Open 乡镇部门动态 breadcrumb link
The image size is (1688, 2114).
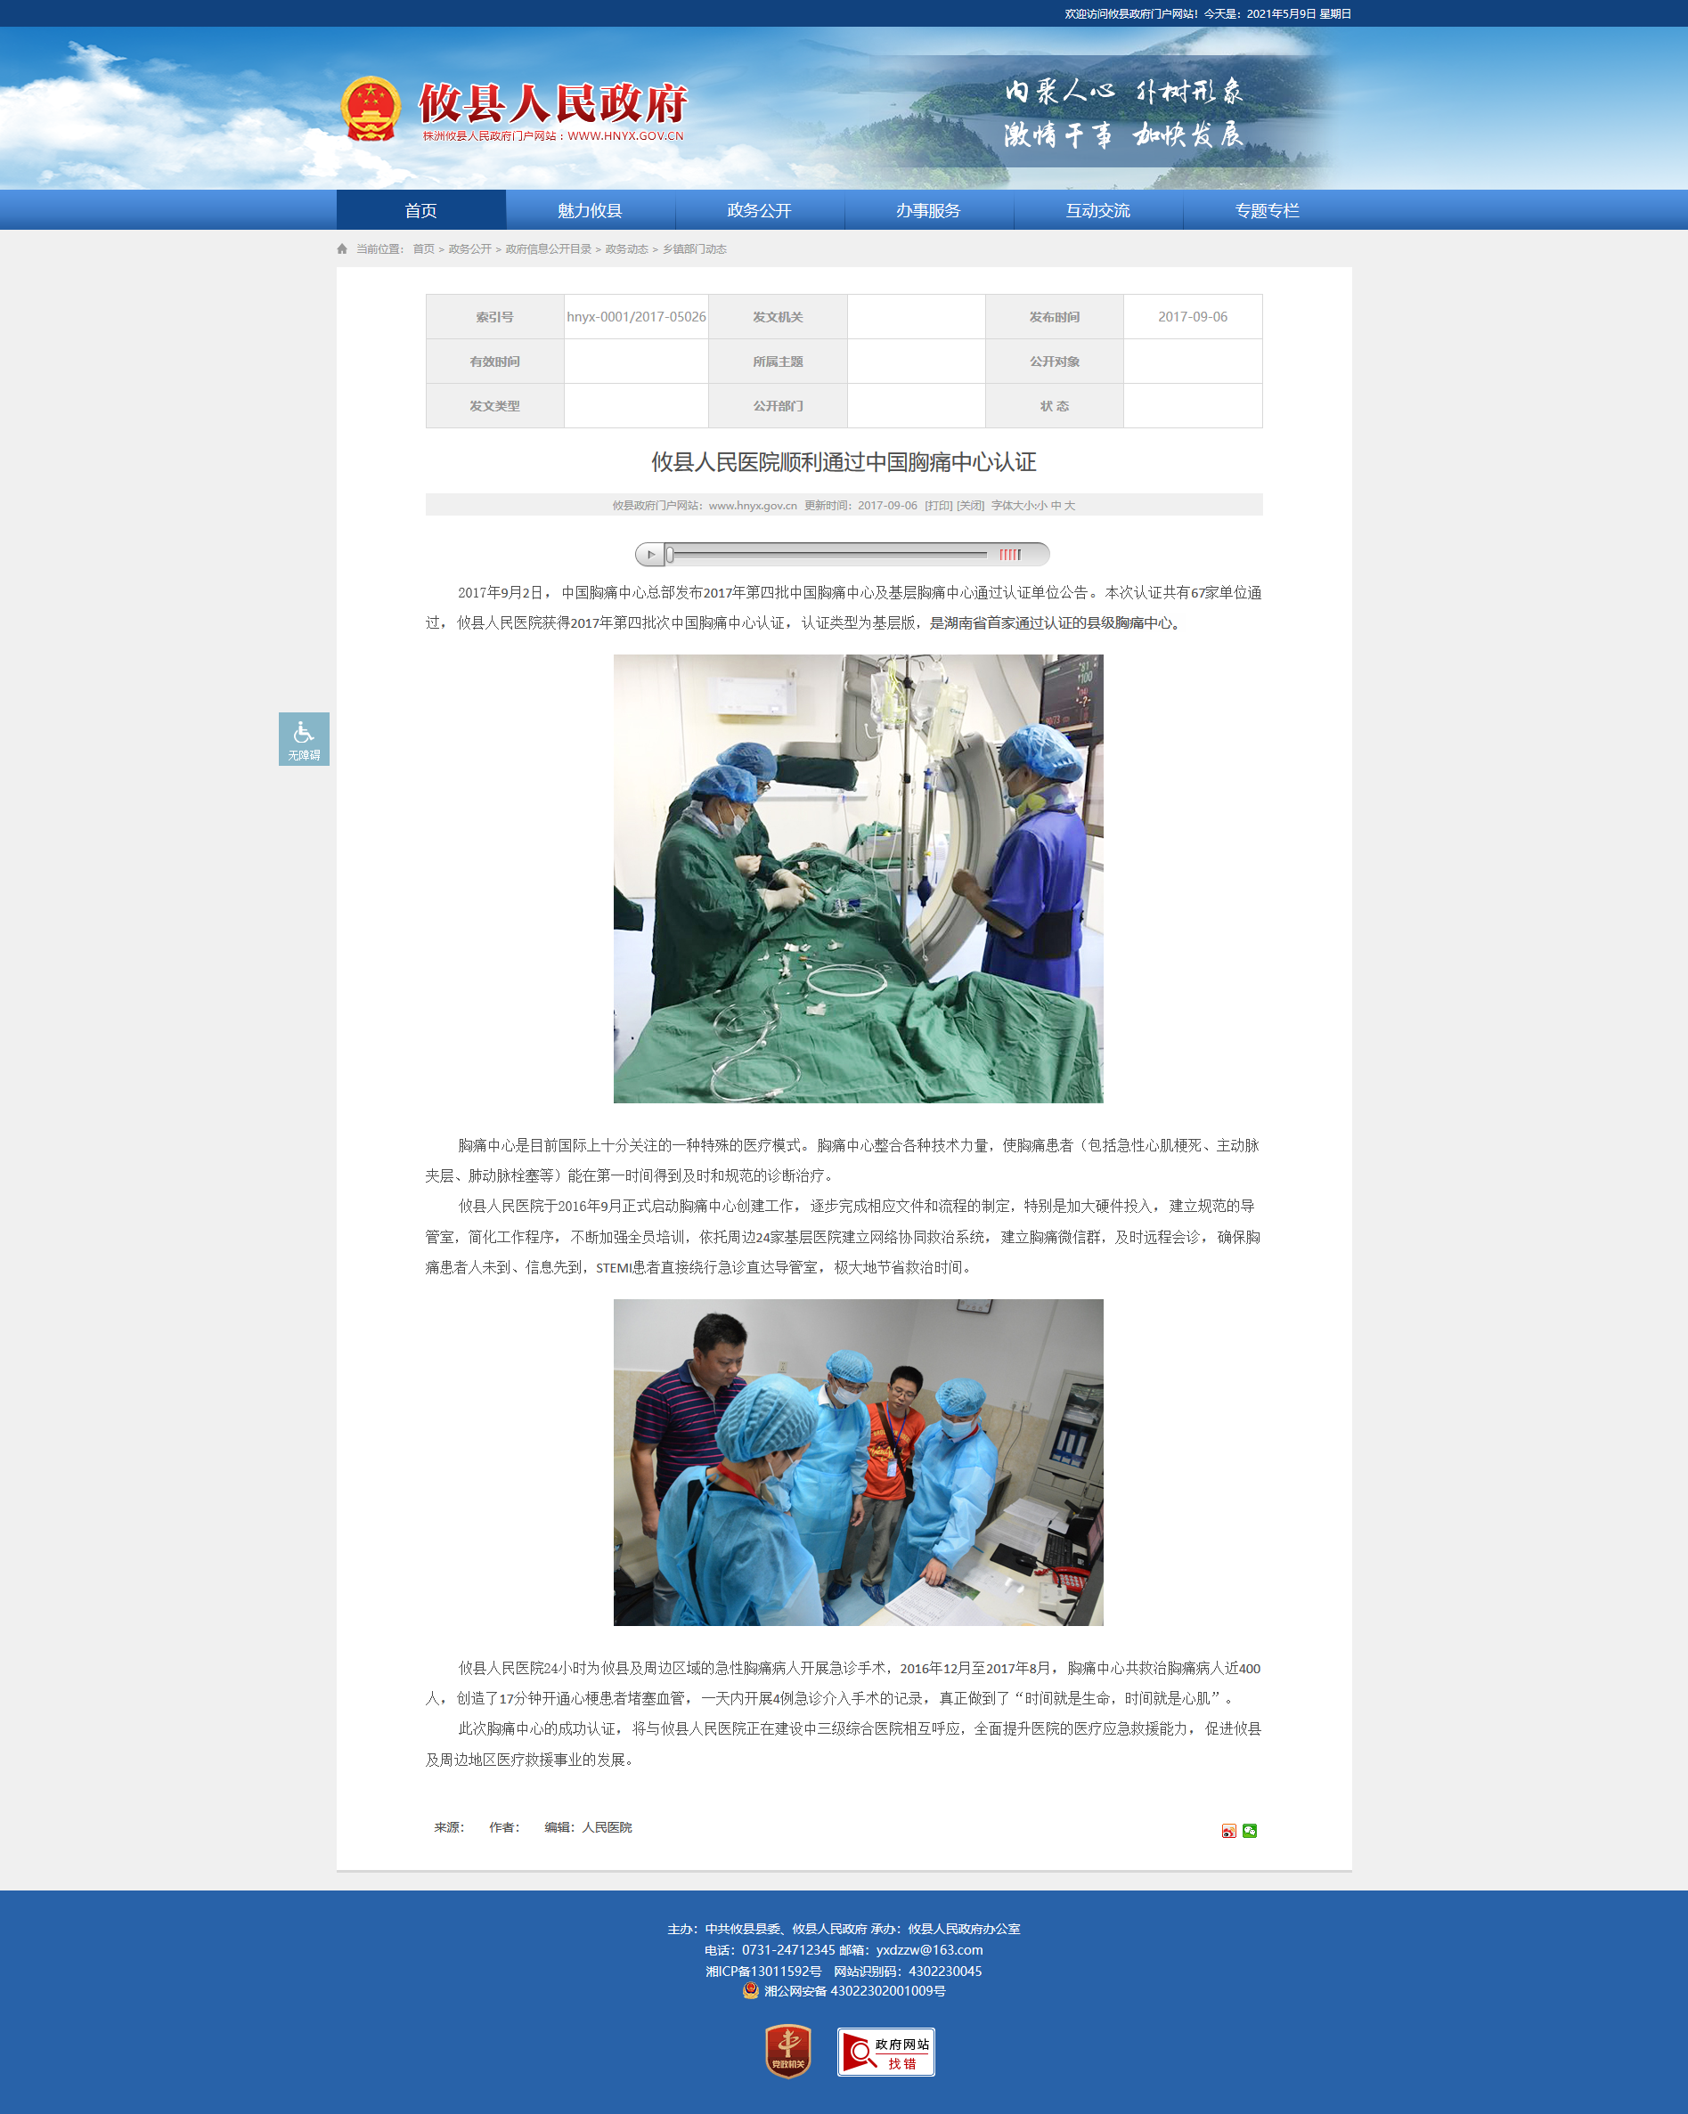coord(695,249)
